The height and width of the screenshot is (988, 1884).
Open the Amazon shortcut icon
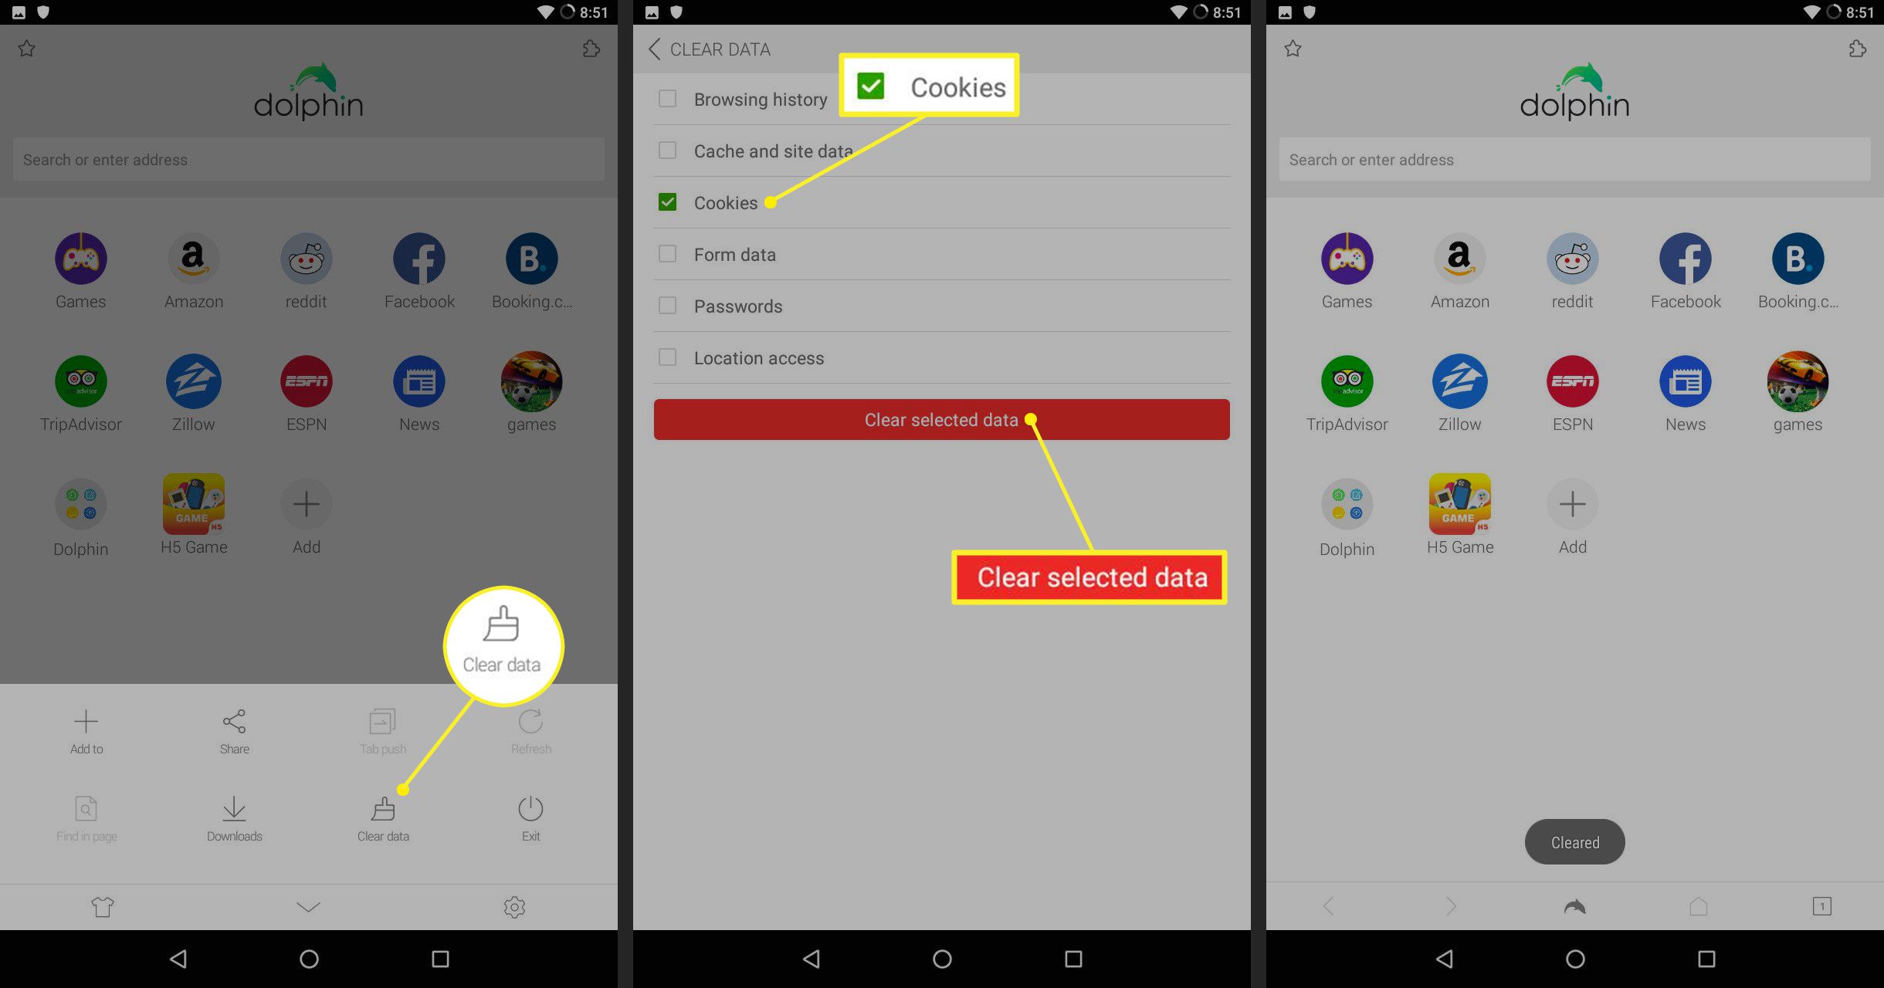(1459, 257)
